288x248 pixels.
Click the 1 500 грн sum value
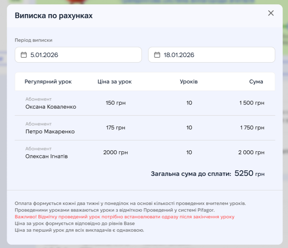(252, 103)
